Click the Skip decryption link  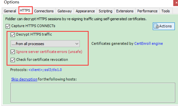click(x=24, y=79)
